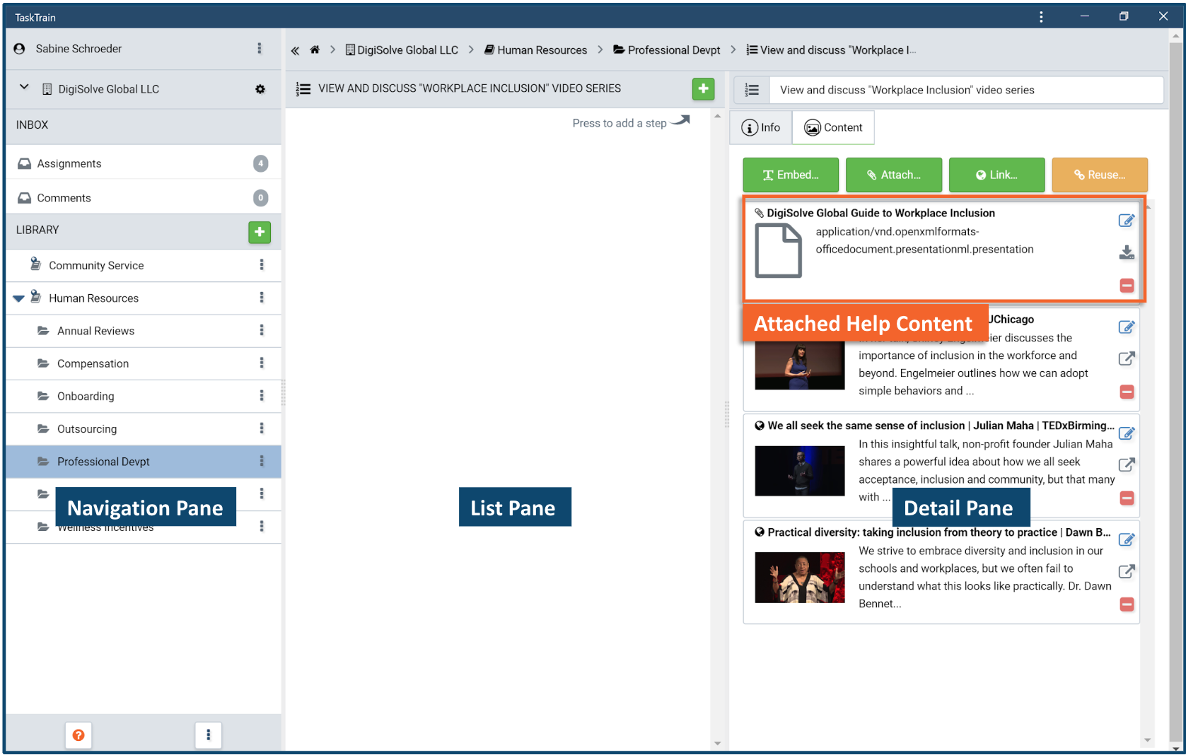Edit the UChicago inclusion talk link
The width and height of the screenshot is (1186, 755).
point(1127,327)
